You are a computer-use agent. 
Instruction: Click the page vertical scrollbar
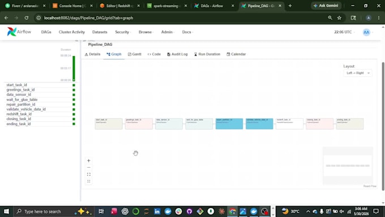point(383,126)
